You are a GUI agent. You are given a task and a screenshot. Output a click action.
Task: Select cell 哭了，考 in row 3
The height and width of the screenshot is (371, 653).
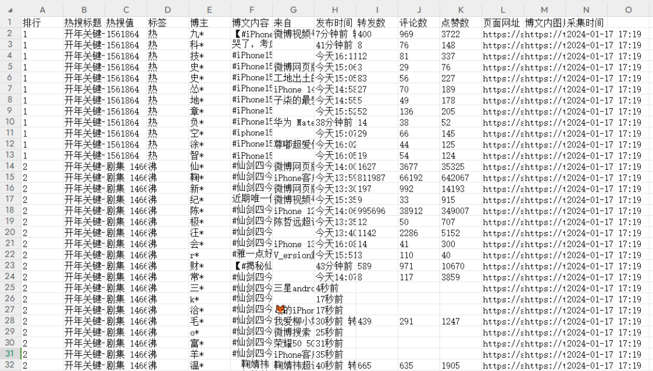[x=252, y=45]
